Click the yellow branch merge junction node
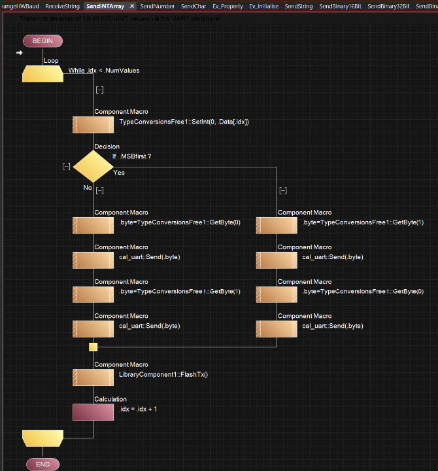Screen dimensions: 438x471 coord(93,347)
